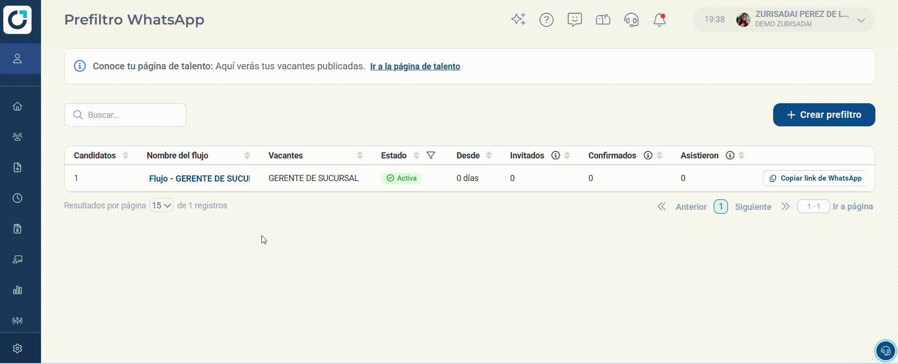
Task: Open the training presenter sidebar icon
Action: (17, 259)
